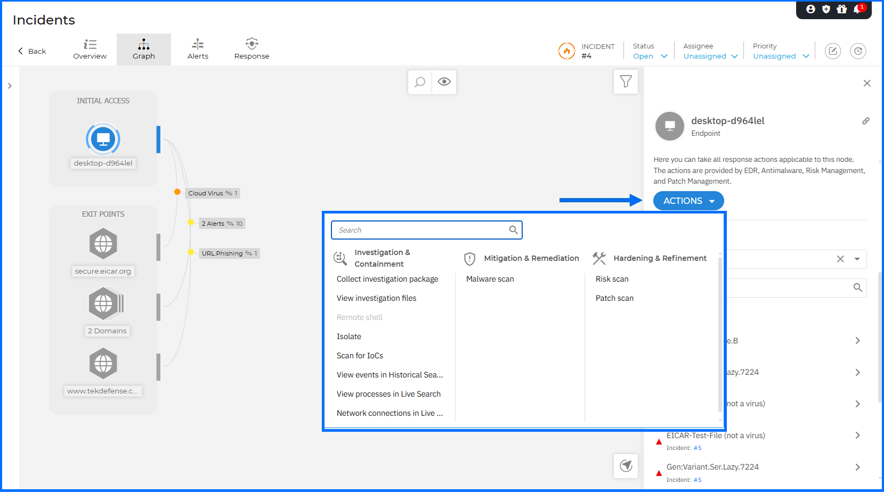This screenshot has width=884, height=493.
Task: Expand the left side panel chevron
Action: (10, 86)
